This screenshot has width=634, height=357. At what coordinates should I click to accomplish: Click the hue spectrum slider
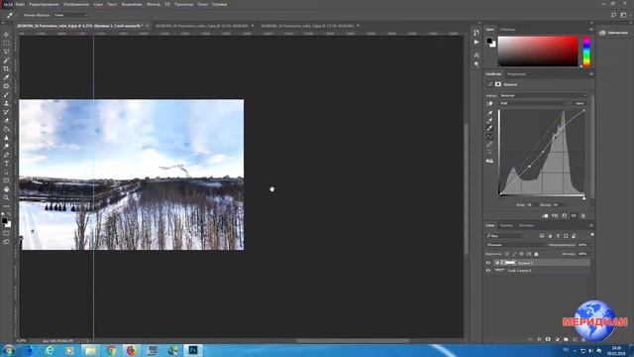[x=586, y=52]
